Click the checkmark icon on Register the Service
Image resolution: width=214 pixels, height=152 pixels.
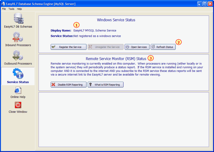tap(54, 47)
